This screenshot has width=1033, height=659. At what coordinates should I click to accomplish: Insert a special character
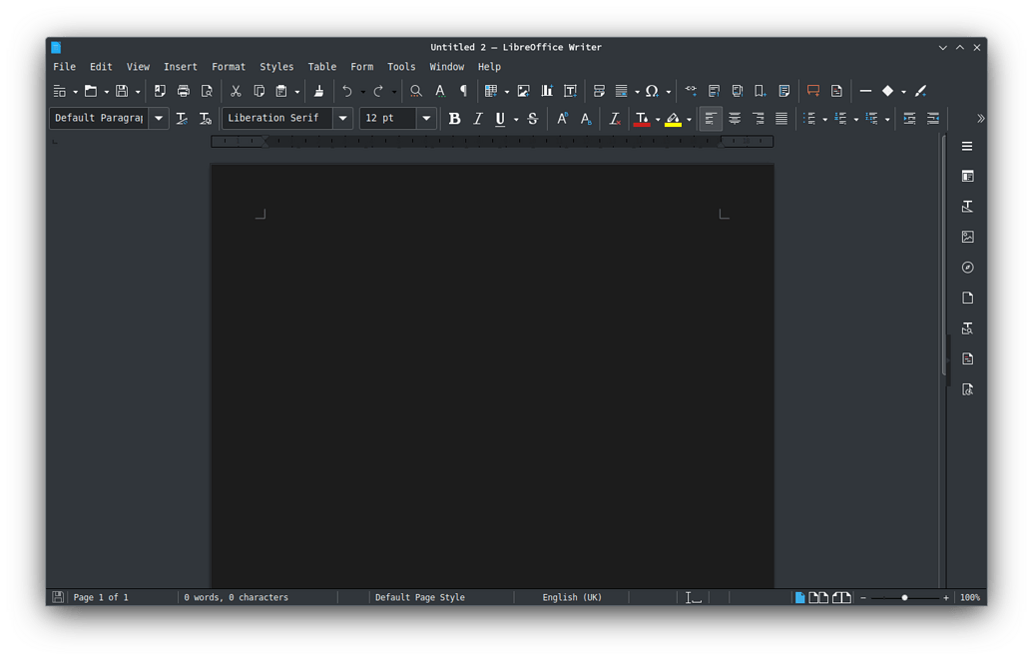tap(653, 91)
